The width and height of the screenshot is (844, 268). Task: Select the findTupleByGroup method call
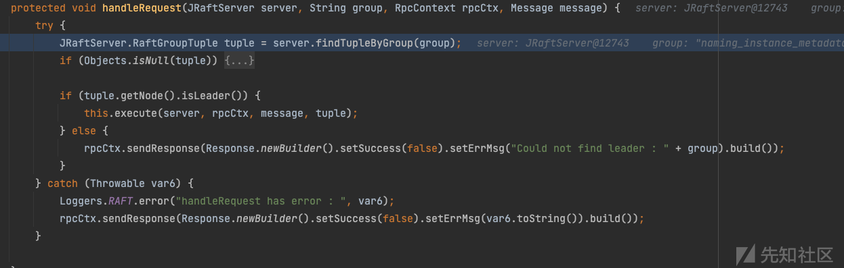click(365, 43)
